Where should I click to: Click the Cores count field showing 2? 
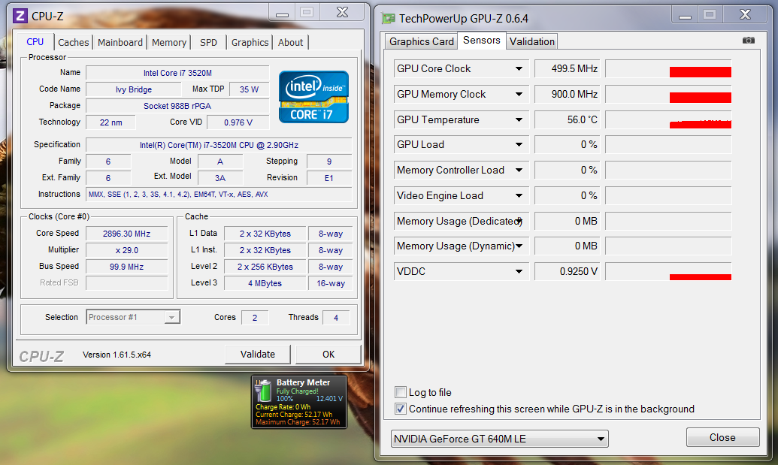click(255, 317)
